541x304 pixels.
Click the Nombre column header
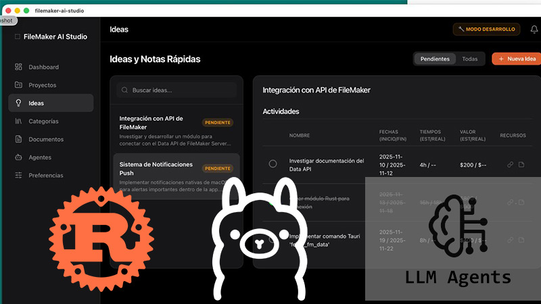pyautogui.click(x=300, y=136)
